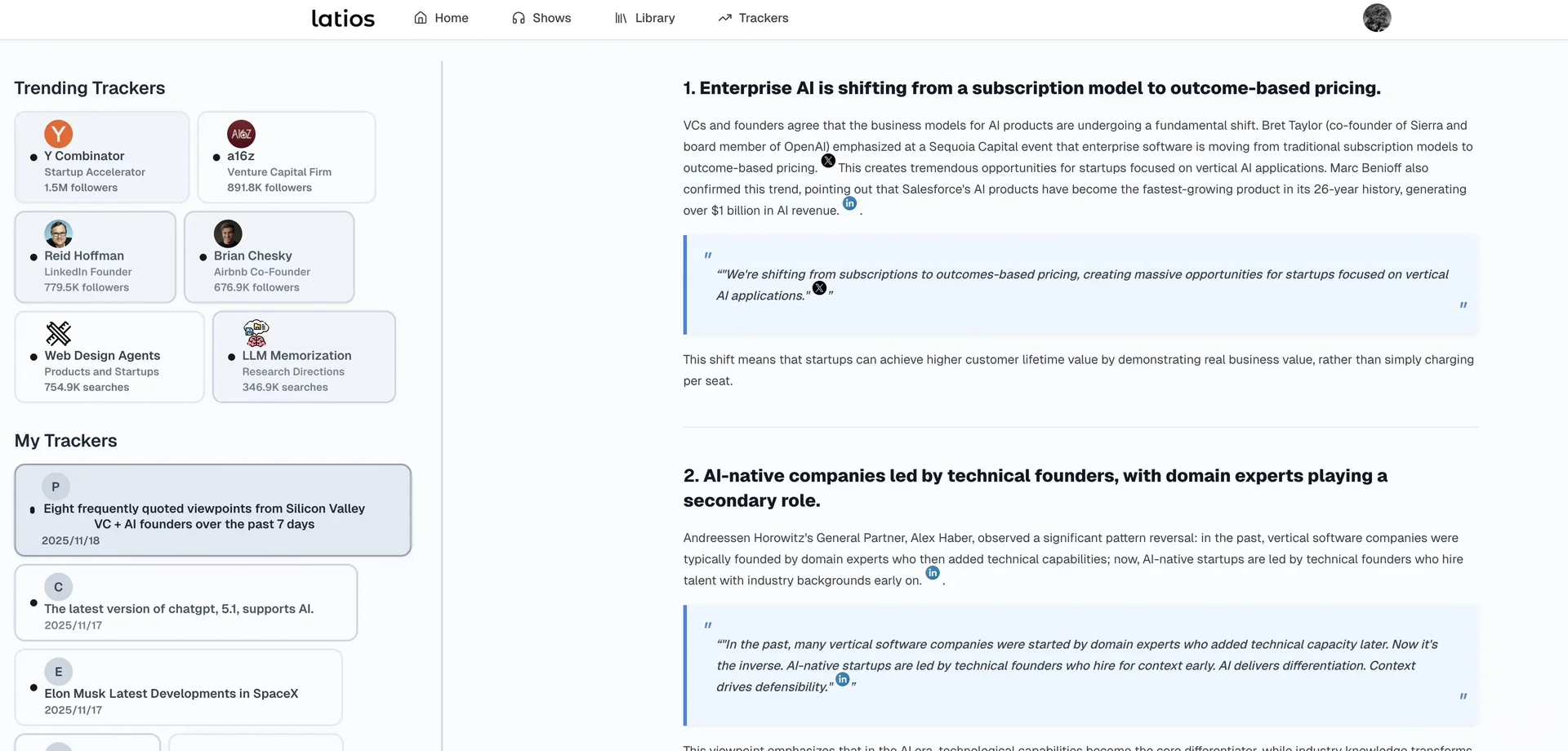The image size is (1568, 751).
Task: Click the E avatar on the Elon Musk tracker
Action: coord(58,672)
